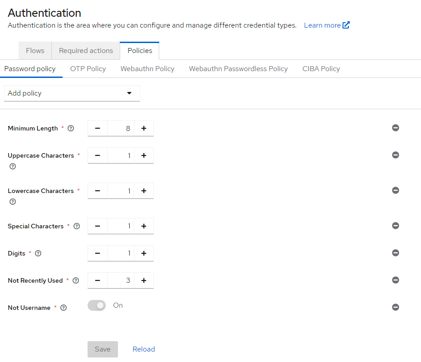The image size is (421, 362).
Task: Switch to the OTP Policy tab
Action: click(x=88, y=69)
